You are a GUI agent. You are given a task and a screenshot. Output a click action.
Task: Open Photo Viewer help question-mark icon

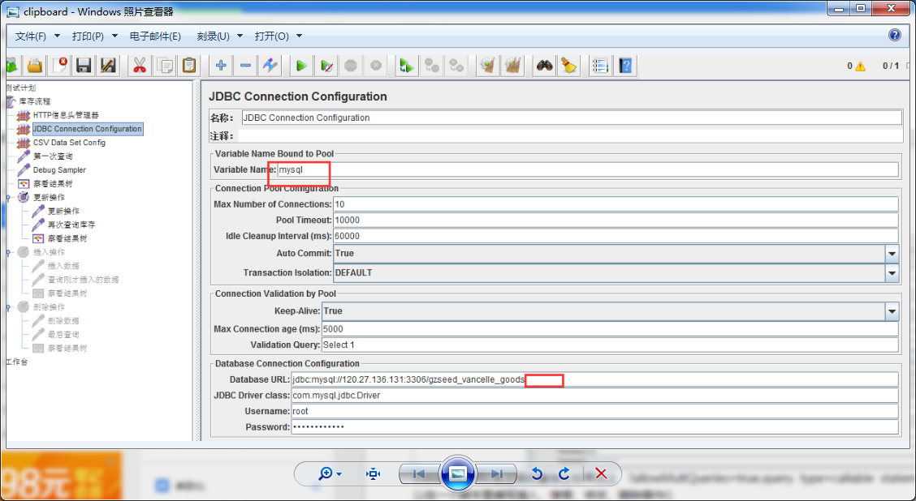pos(894,35)
